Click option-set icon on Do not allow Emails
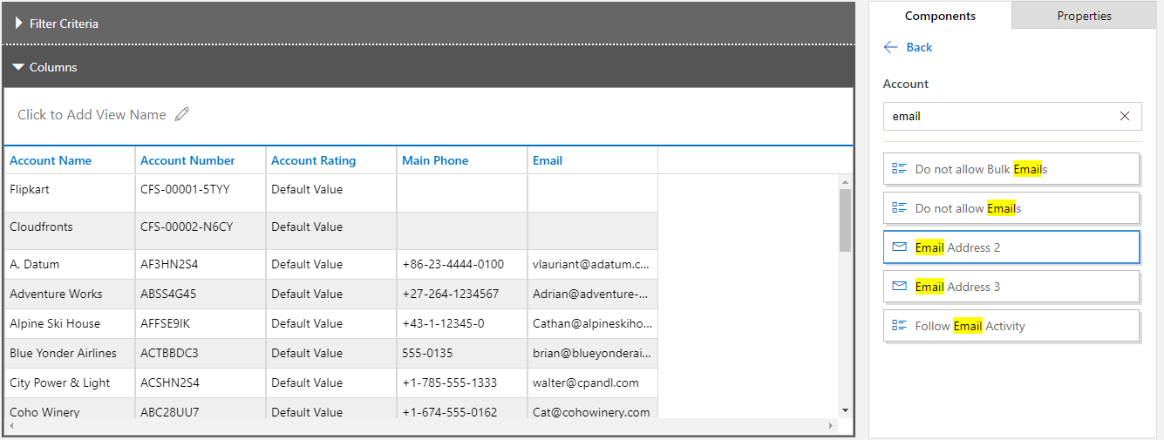This screenshot has height=440, width=1164. (x=900, y=208)
